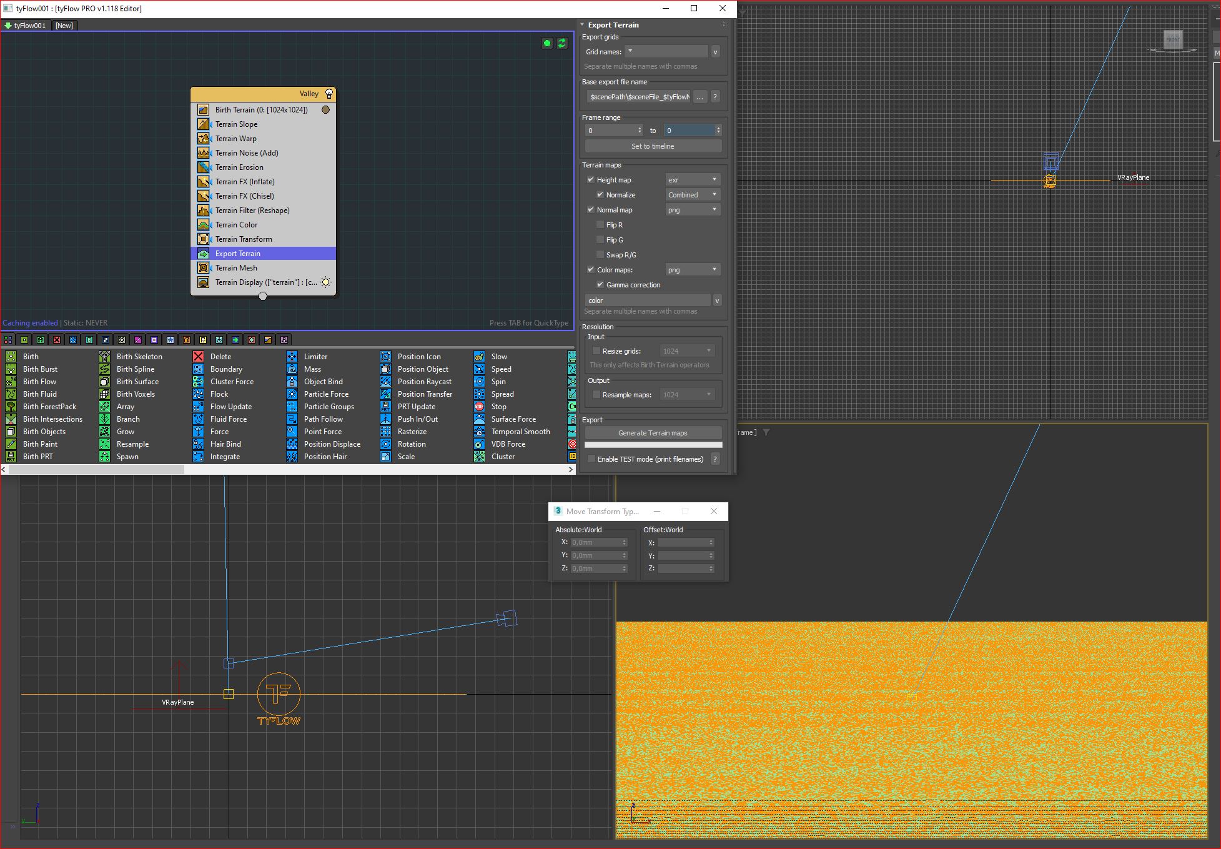Click the export file name help button
The image size is (1221, 849).
716,97
